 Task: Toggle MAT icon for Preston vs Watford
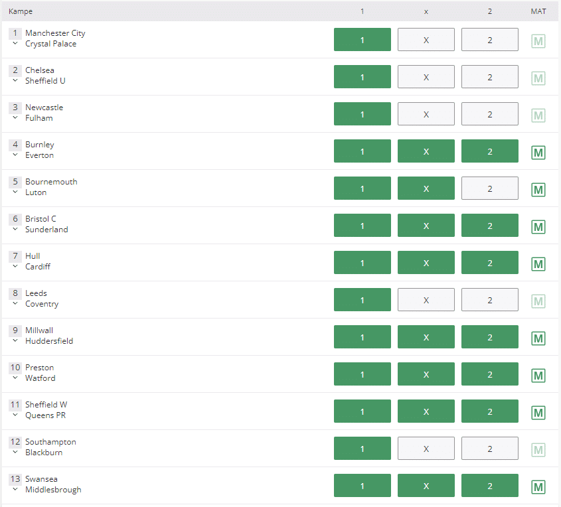[x=538, y=376]
